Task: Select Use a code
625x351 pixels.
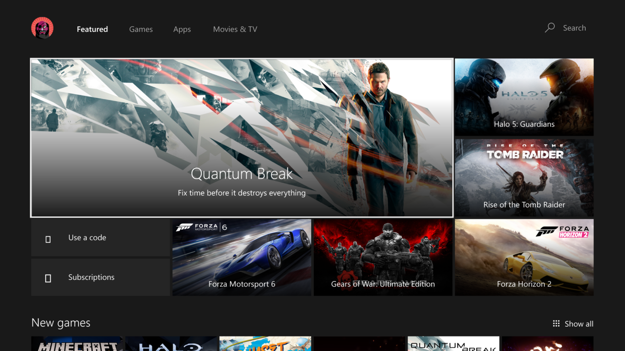Action: (x=87, y=238)
